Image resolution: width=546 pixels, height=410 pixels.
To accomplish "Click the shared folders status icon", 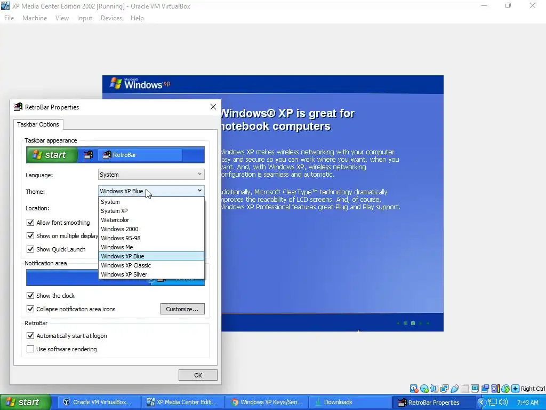I will coord(464,389).
